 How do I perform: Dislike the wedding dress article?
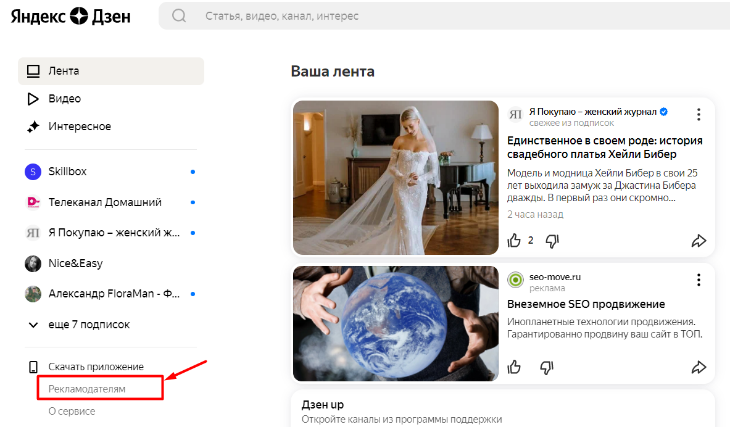tap(552, 241)
